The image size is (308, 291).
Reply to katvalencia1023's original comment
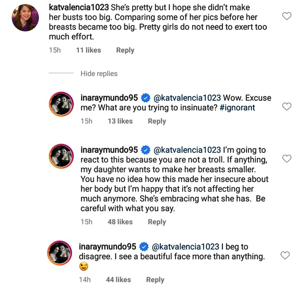[125, 50]
